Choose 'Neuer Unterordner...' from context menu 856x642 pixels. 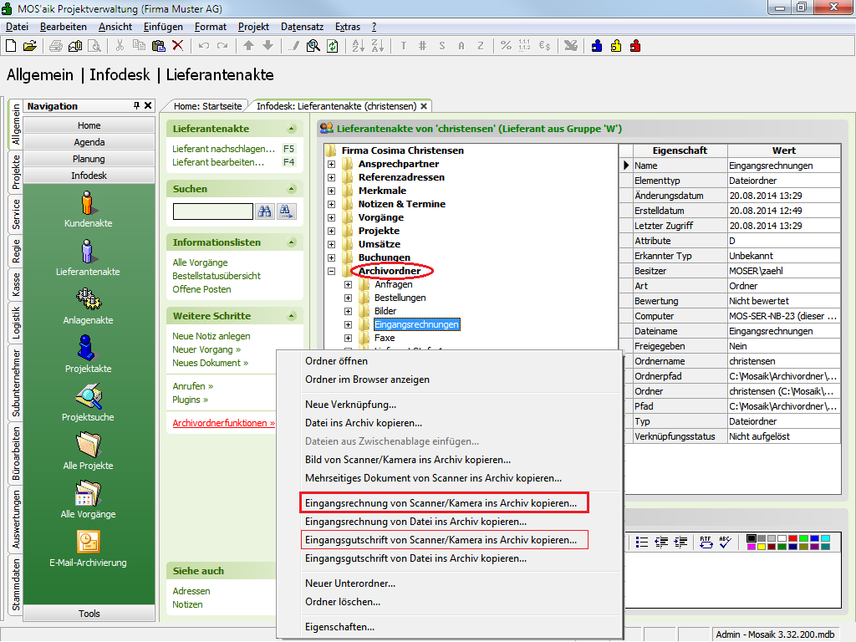pos(350,583)
